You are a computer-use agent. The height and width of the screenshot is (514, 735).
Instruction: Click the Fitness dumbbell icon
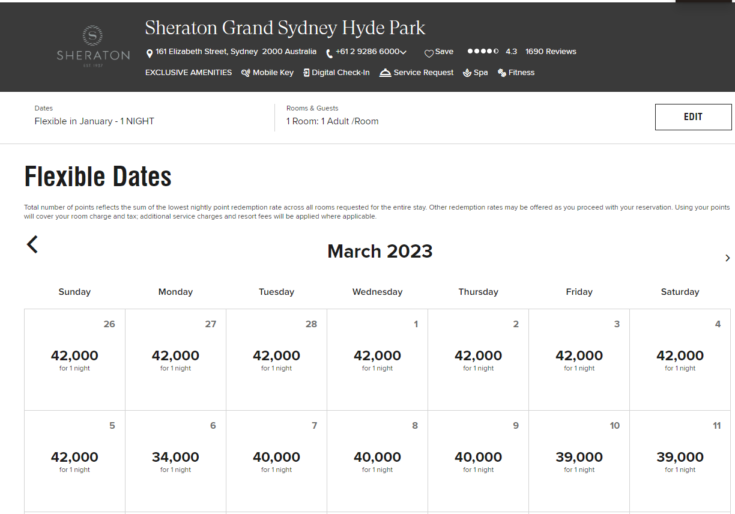pyautogui.click(x=502, y=73)
